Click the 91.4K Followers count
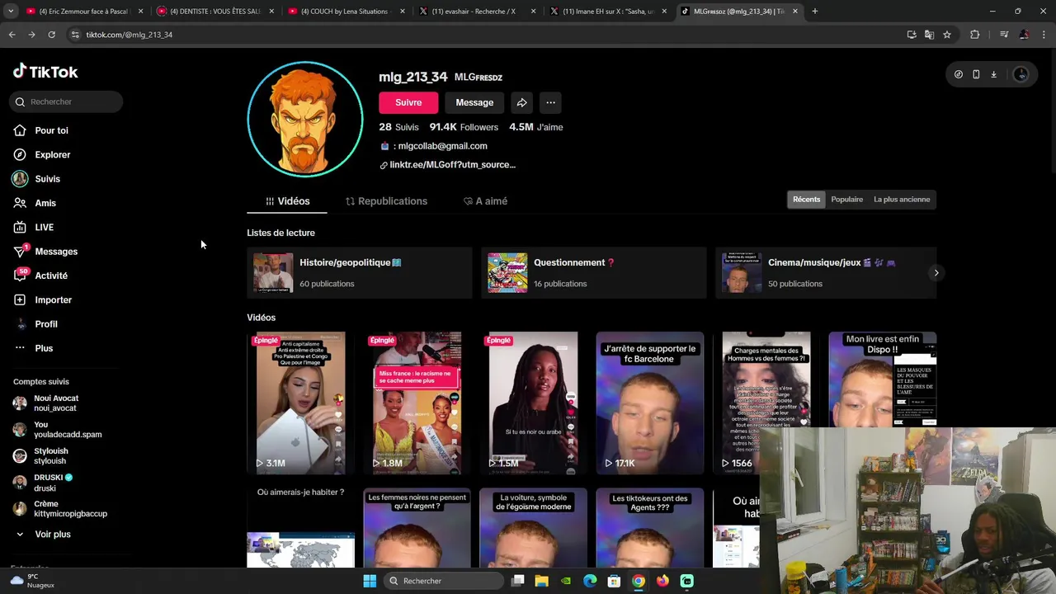This screenshot has height=594, width=1056. tap(464, 127)
